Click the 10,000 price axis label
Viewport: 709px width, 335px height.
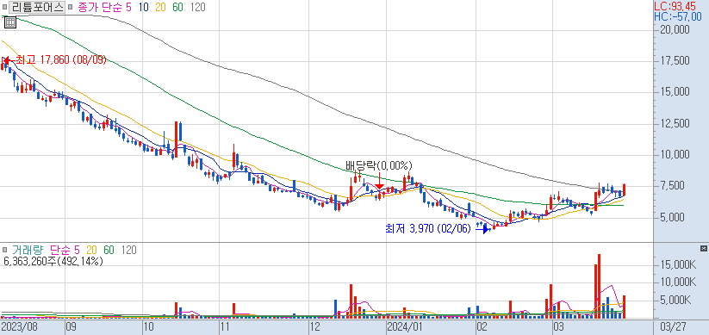(x=675, y=155)
